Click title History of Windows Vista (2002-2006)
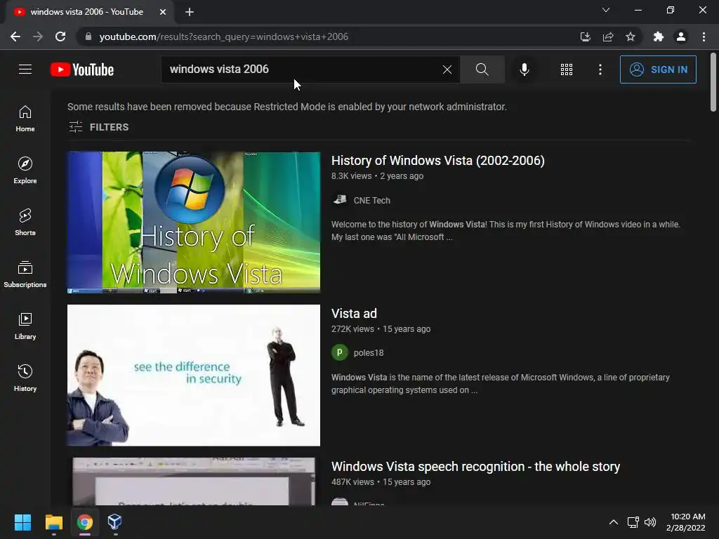This screenshot has width=719, height=539. point(438,161)
